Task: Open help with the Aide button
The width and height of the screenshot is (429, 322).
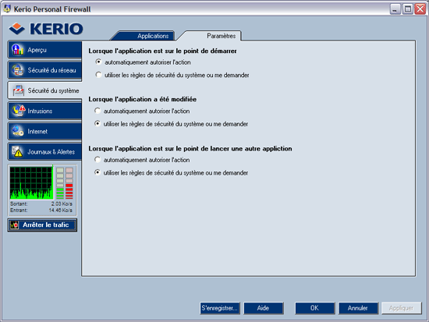Action: (x=263, y=308)
